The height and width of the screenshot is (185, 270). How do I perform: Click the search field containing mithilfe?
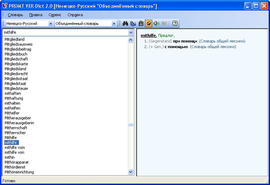coord(65,32)
